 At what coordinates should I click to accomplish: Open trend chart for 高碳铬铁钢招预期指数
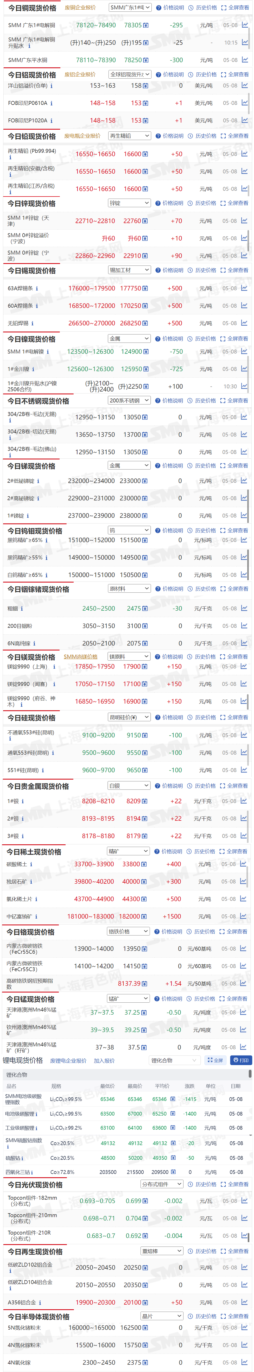point(243,983)
